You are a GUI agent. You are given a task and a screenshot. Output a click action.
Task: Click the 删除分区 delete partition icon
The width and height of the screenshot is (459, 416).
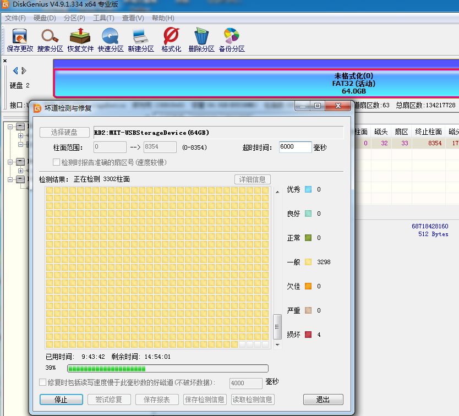click(201, 40)
